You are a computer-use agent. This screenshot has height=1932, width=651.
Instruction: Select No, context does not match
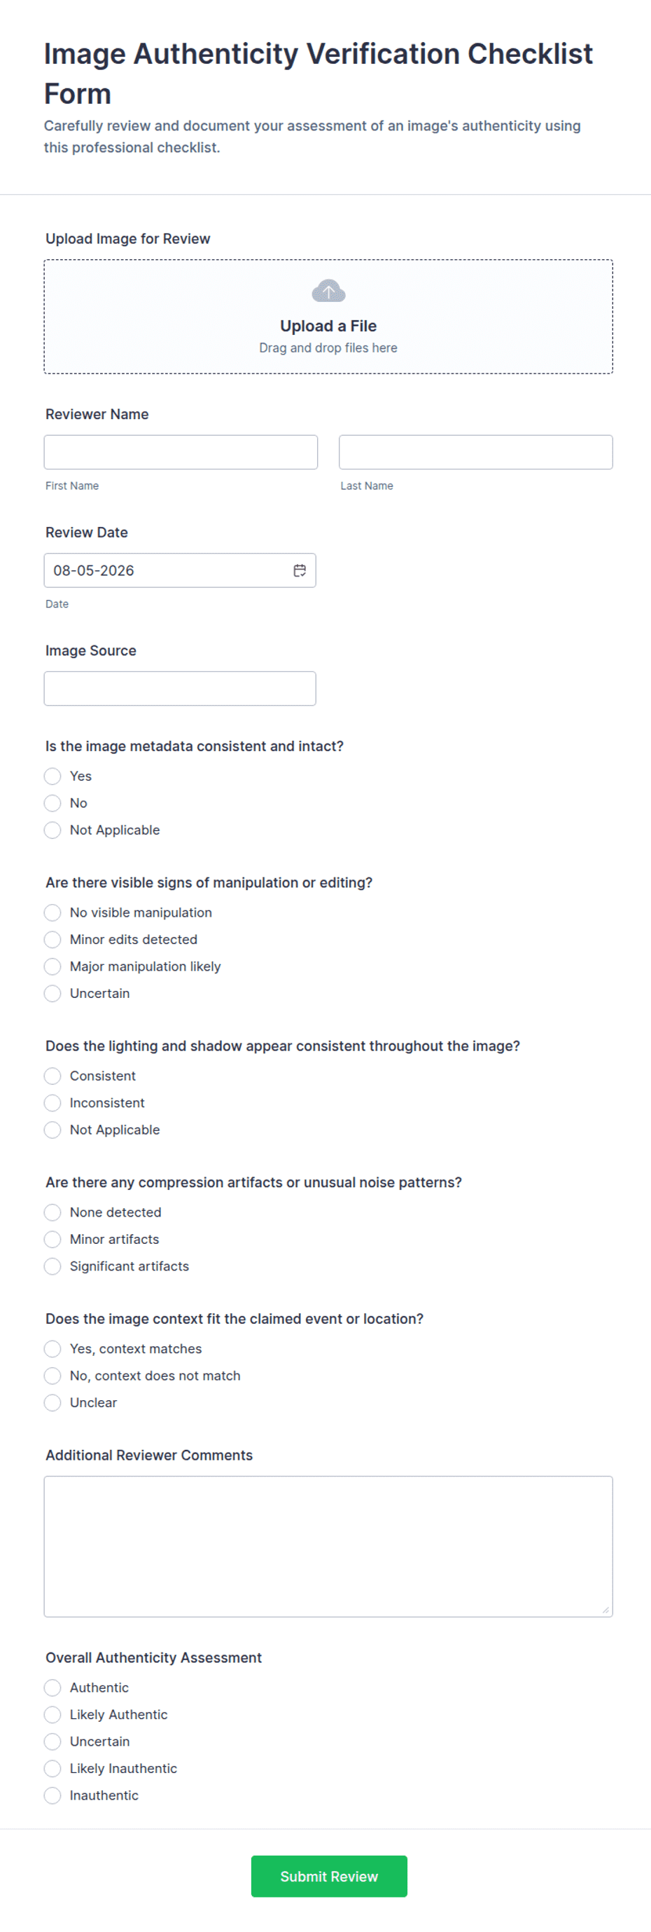click(x=52, y=1376)
